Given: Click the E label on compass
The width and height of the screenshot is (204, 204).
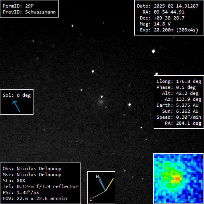Looking at the screenshot, I should pyautogui.click(x=90, y=199).
